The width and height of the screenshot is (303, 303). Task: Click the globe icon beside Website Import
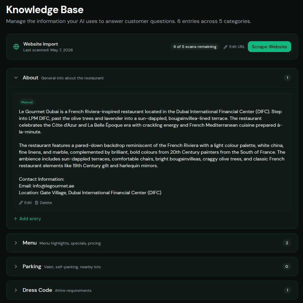(16, 47)
